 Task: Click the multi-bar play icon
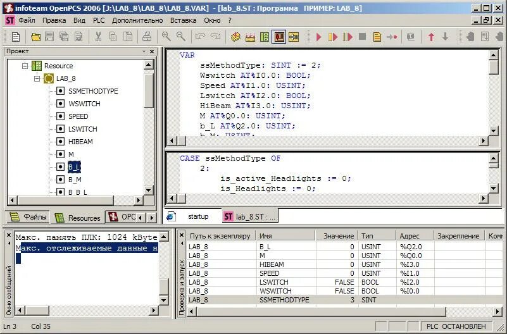347,37
